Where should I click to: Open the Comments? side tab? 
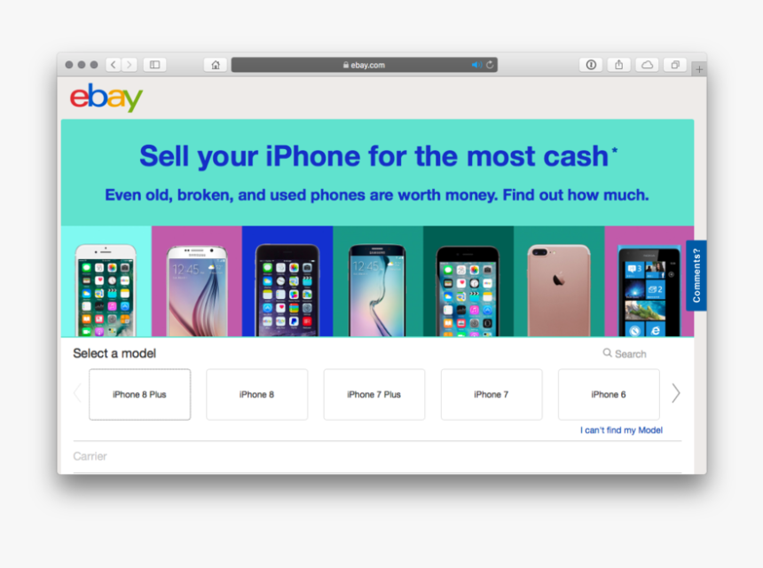[696, 275]
